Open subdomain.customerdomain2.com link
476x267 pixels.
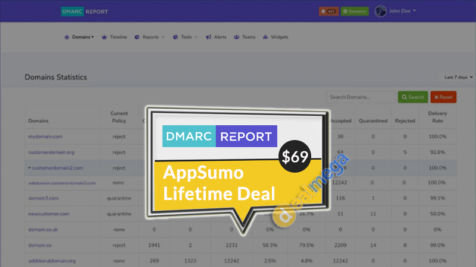coord(62,183)
